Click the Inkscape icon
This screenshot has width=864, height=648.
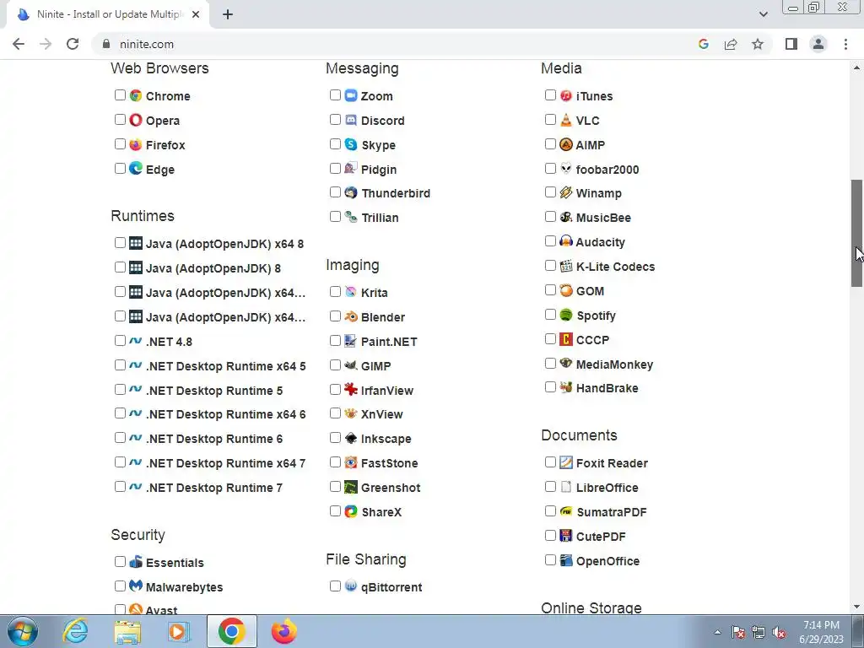coord(351,439)
